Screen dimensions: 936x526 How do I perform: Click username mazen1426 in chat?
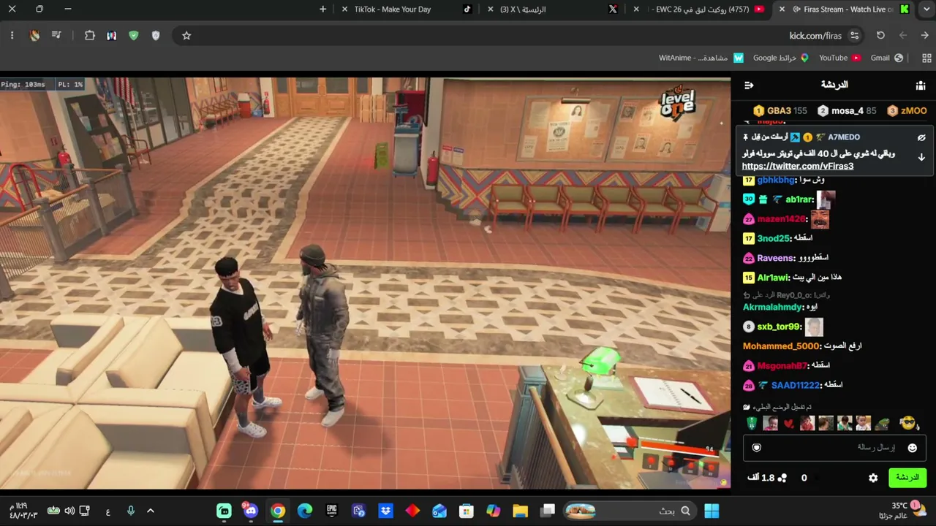coord(781,219)
